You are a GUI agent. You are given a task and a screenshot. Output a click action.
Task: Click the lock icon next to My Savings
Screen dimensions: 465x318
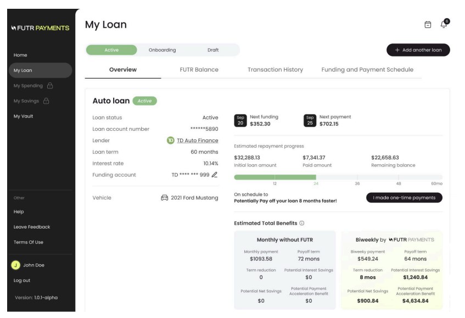click(x=46, y=101)
